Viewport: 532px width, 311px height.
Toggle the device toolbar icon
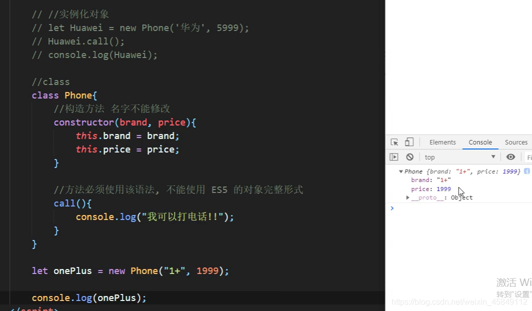[x=409, y=142]
